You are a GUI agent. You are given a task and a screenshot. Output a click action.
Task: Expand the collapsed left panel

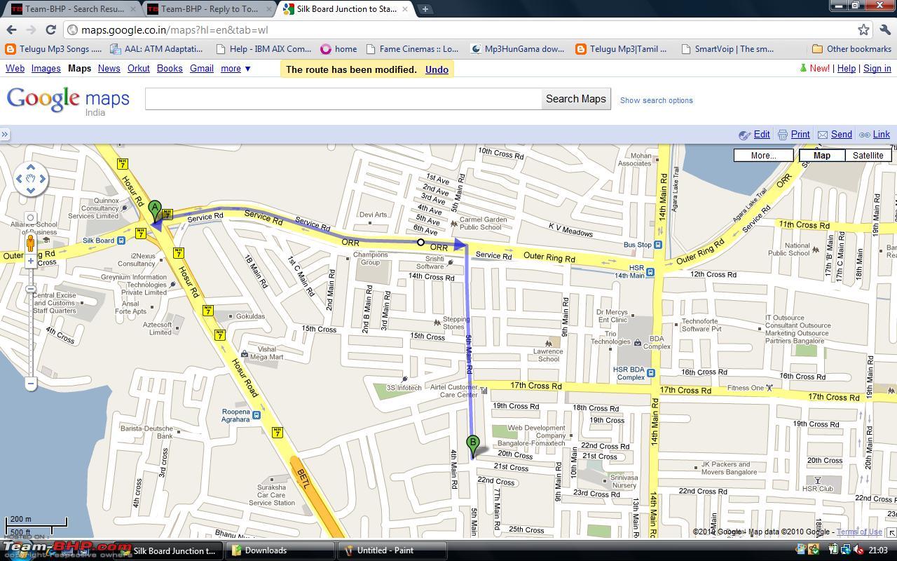[4, 134]
